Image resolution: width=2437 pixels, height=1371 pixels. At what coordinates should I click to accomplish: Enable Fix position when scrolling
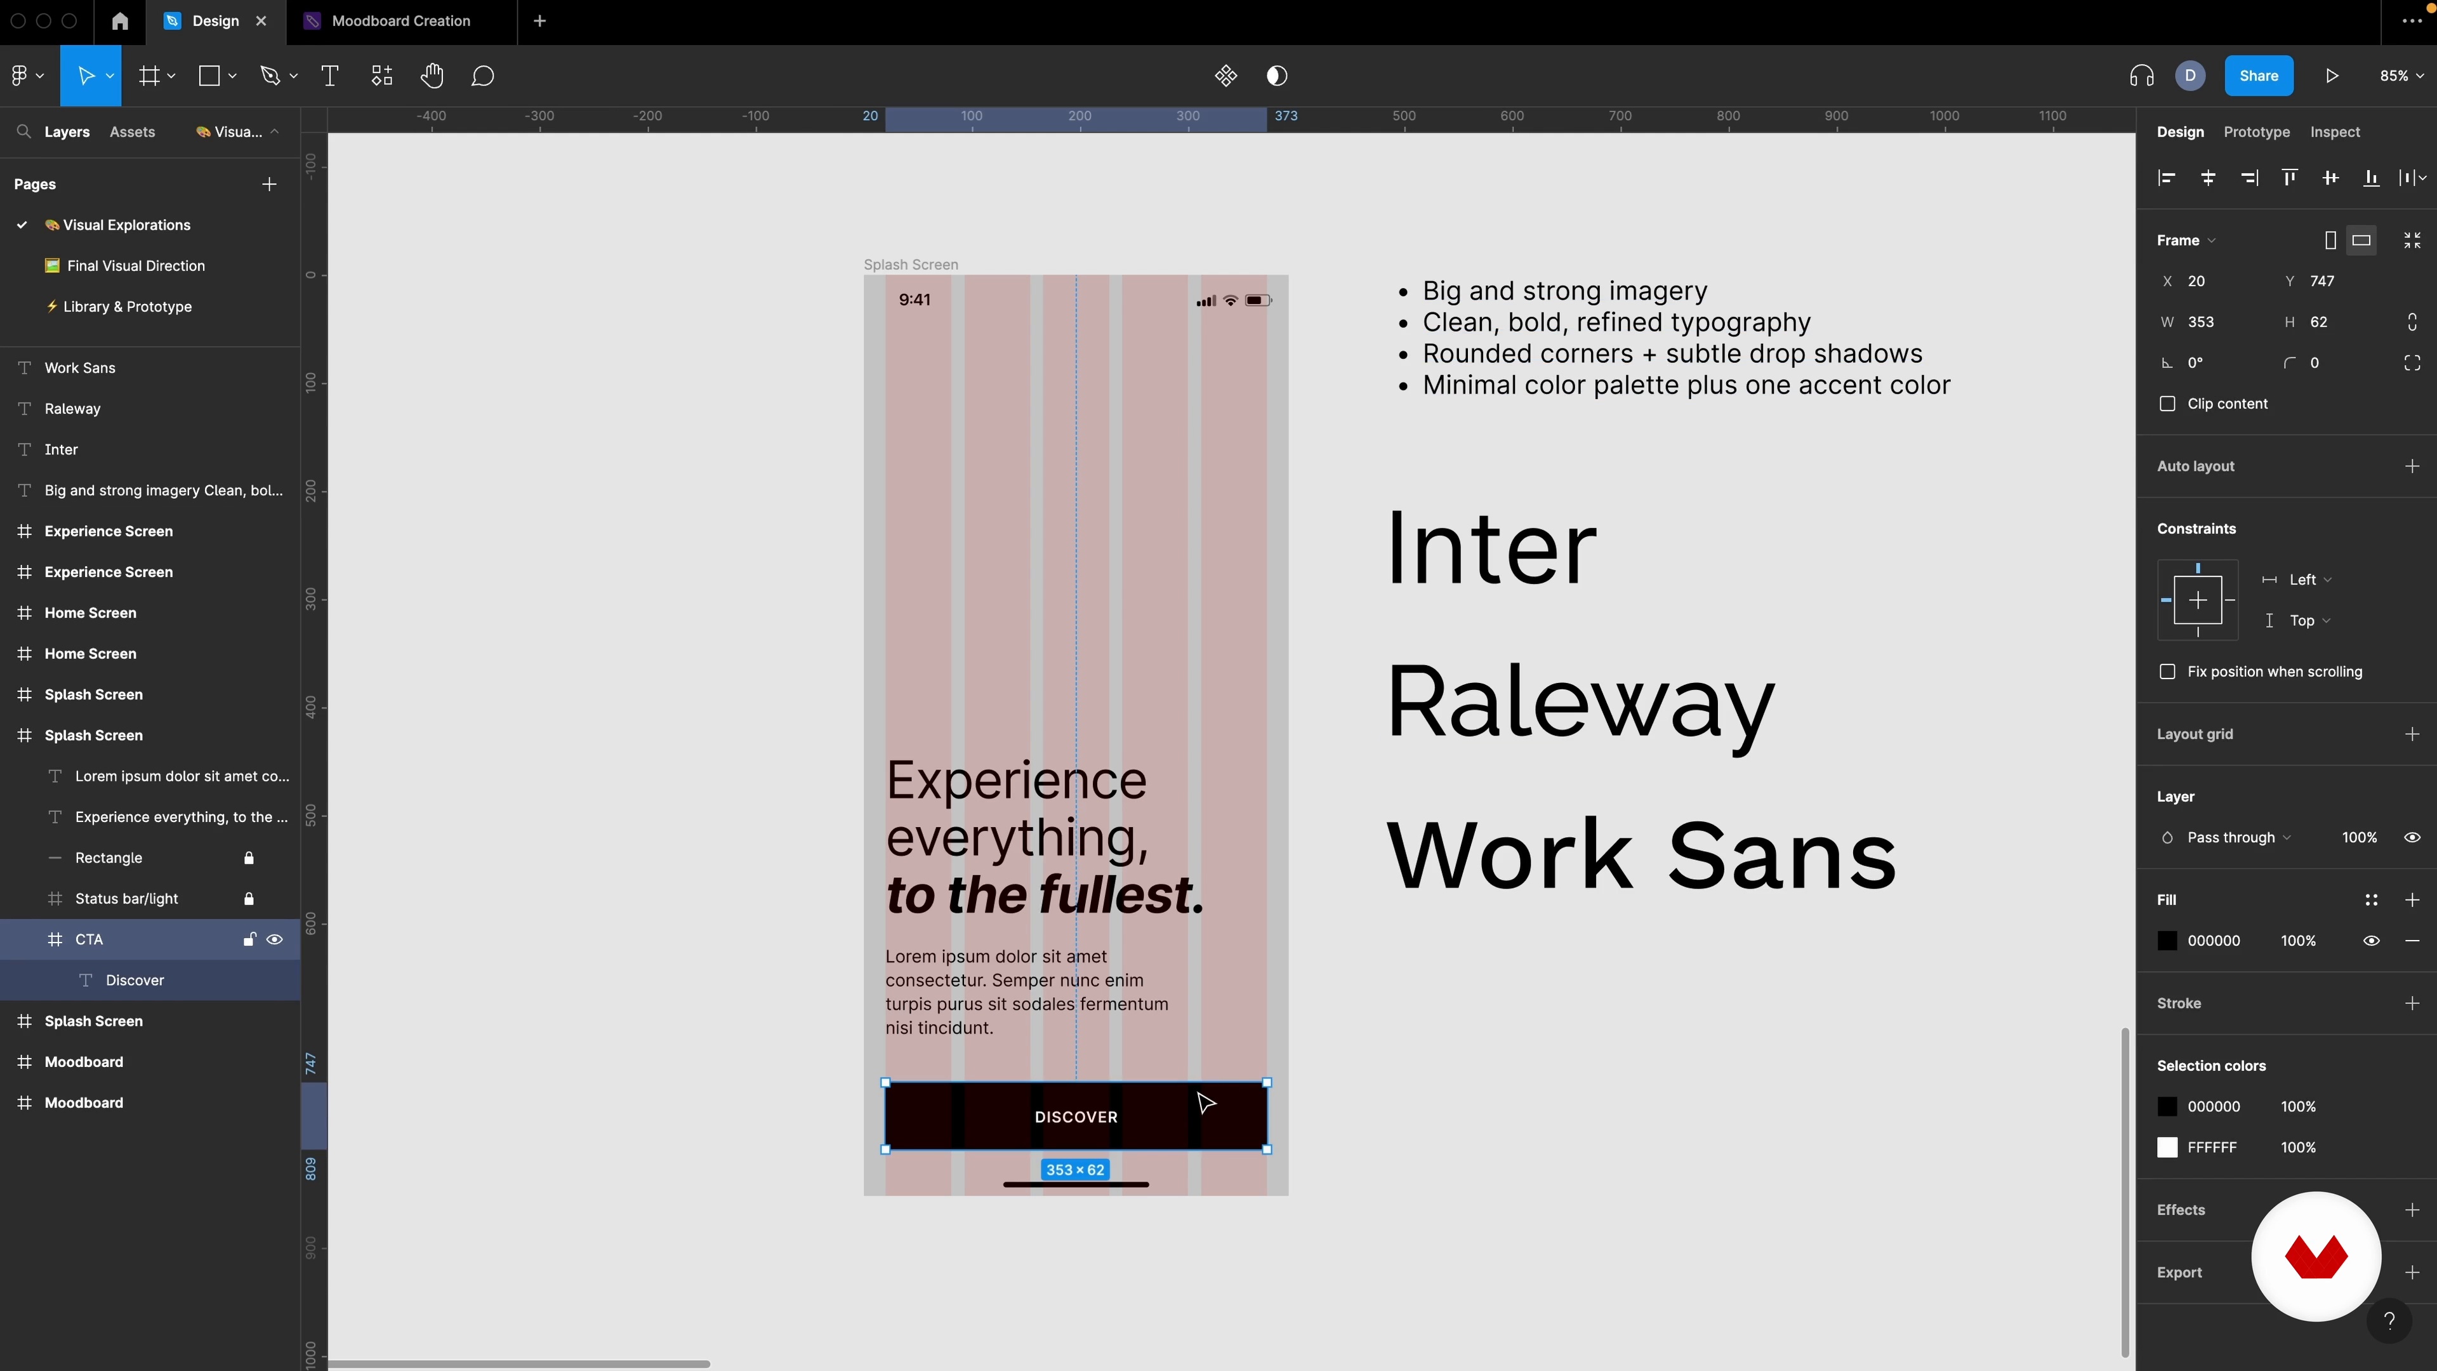[x=2167, y=672]
